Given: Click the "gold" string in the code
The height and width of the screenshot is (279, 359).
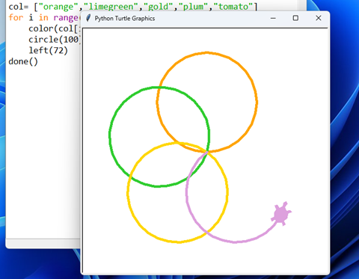Looking at the screenshot, I should click(159, 7).
